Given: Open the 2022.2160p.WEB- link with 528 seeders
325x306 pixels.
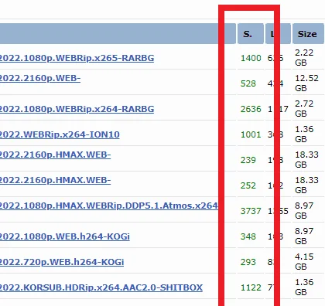Looking at the screenshot, I should click(40, 78).
